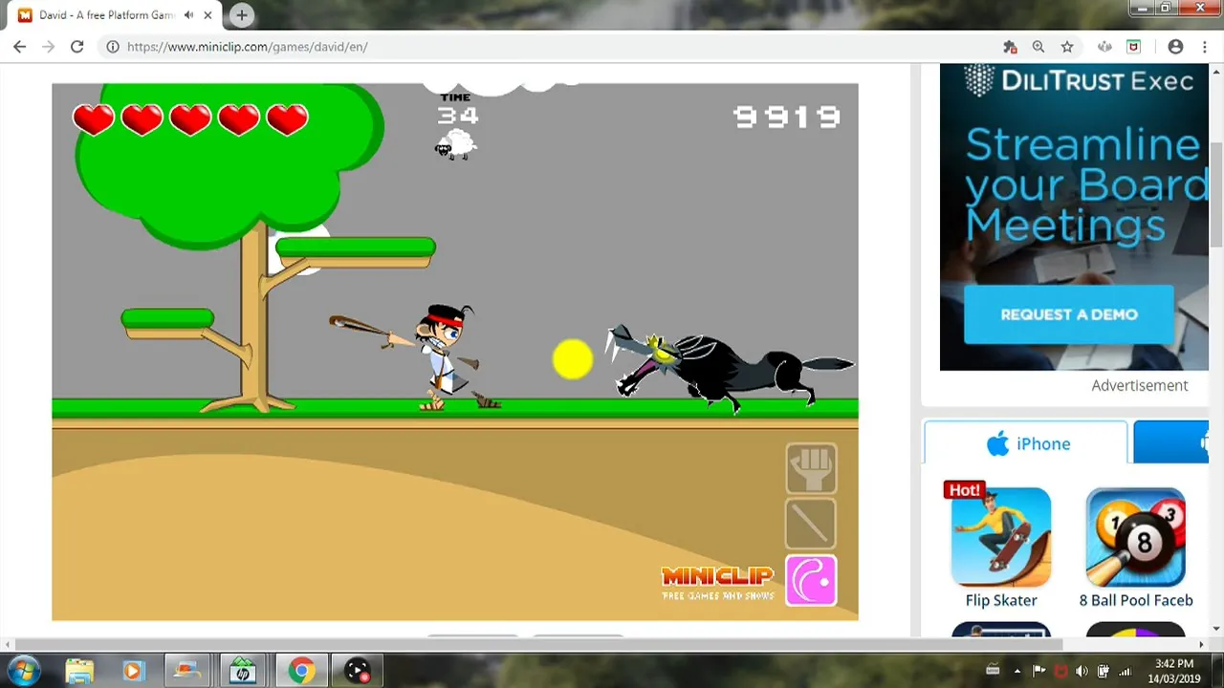This screenshot has width=1224, height=688.
Task: Switch to the iPhone games tab
Action: (x=1026, y=443)
